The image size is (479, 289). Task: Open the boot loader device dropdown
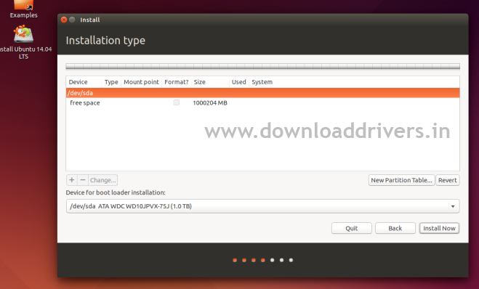[x=262, y=206]
